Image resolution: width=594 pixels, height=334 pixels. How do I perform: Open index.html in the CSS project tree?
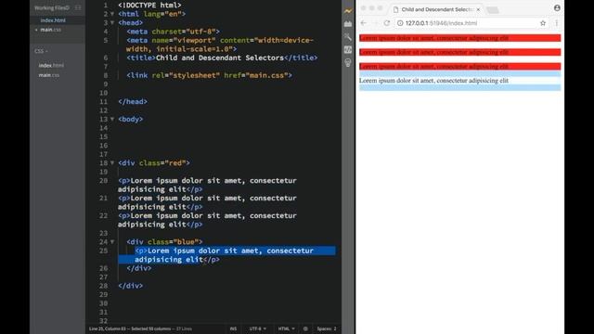coord(51,66)
